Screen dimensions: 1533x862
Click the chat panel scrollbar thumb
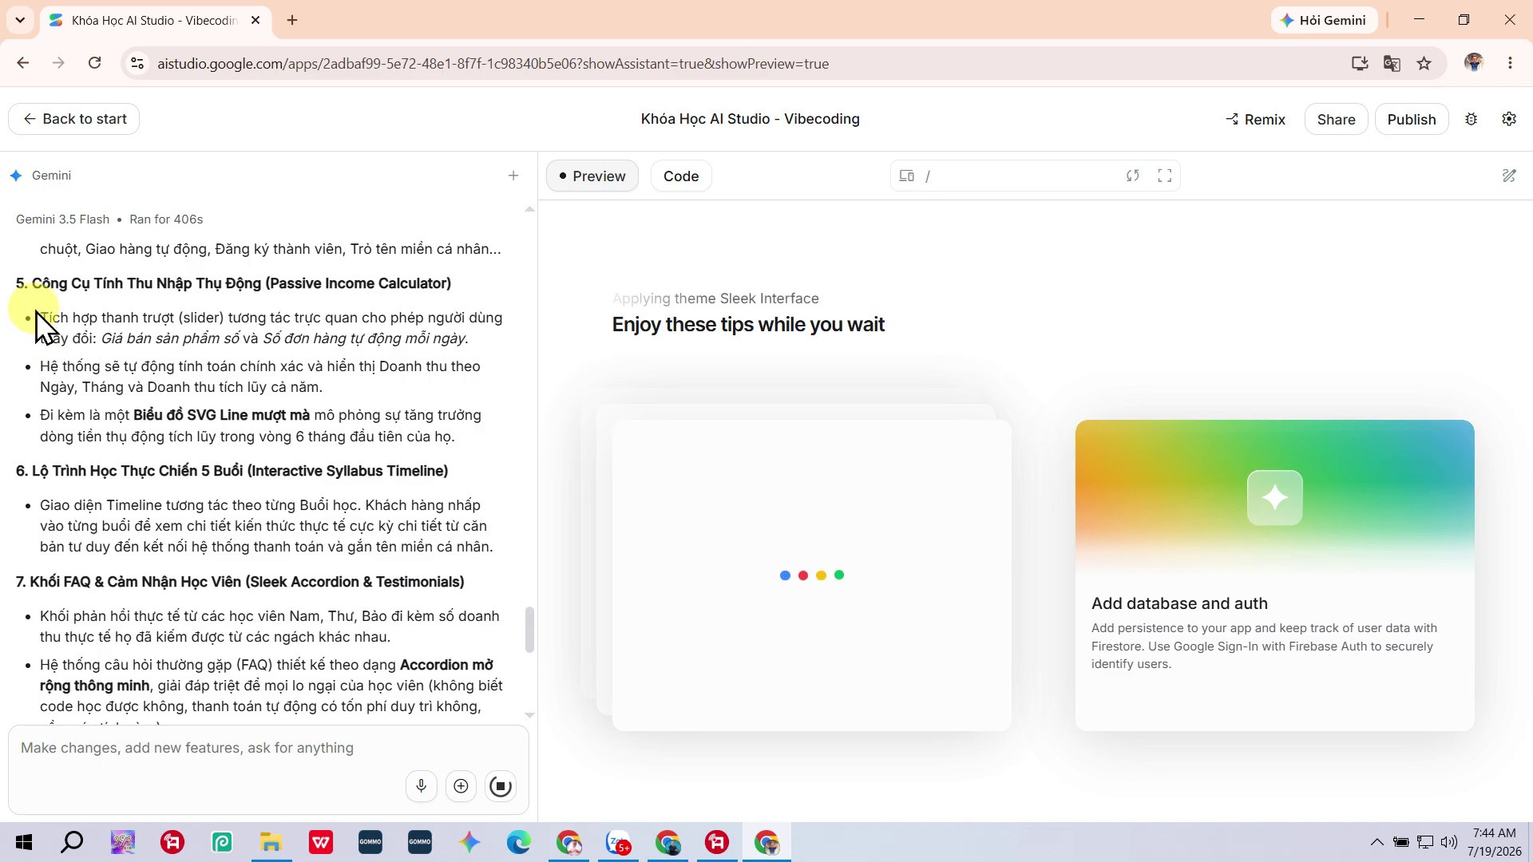point(529,630)
